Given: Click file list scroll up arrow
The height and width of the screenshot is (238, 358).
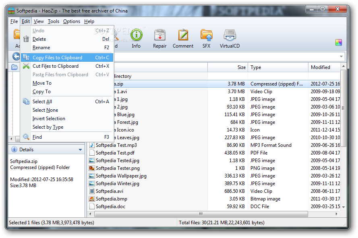Looking at the screenshot, I should pos(343,66).
